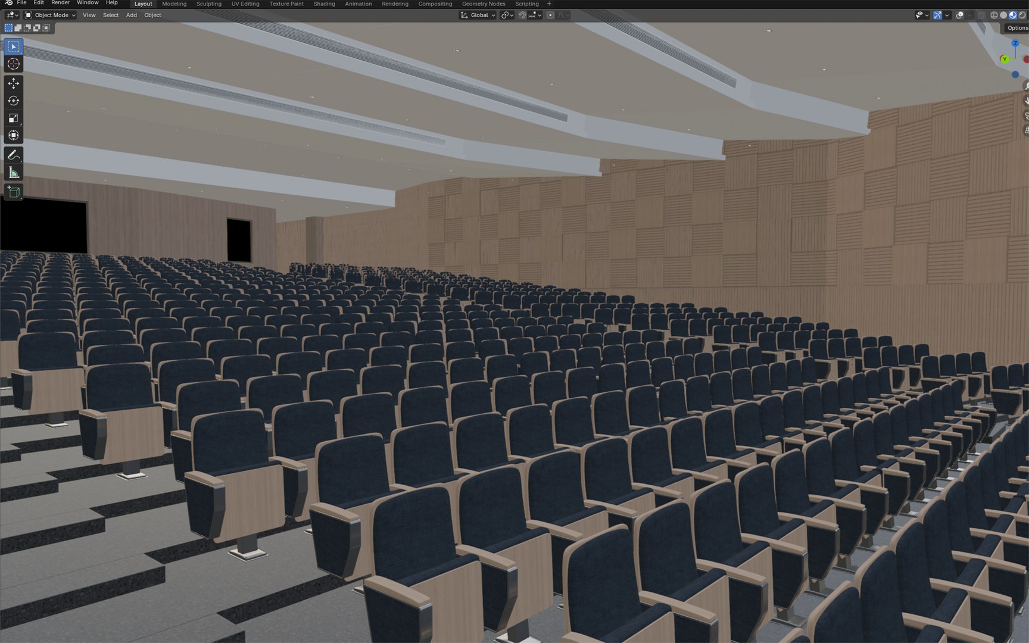Open the Help menu

pyautogui.click(x=111, y=3)
